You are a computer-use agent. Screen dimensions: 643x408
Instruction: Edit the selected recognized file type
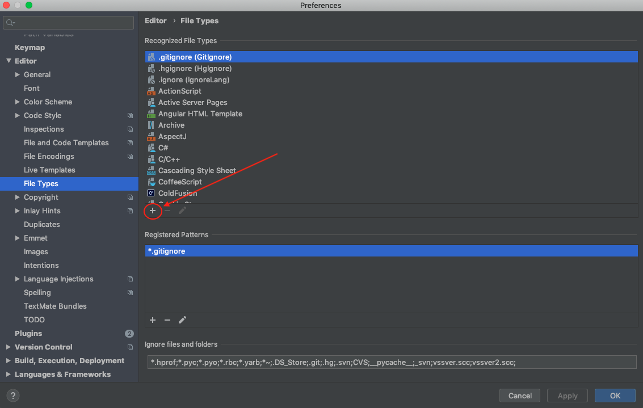pos(183,211)
